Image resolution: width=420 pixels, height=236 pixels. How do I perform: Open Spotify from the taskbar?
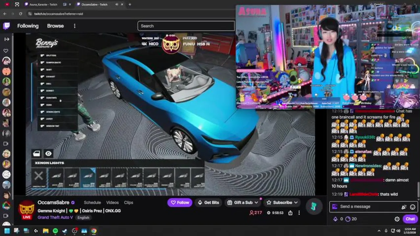click(55, 231)
